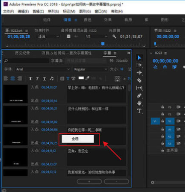The image size is (185, 192).
Task: Open the 11222 timeline panel menu
Action: point(165,53)
